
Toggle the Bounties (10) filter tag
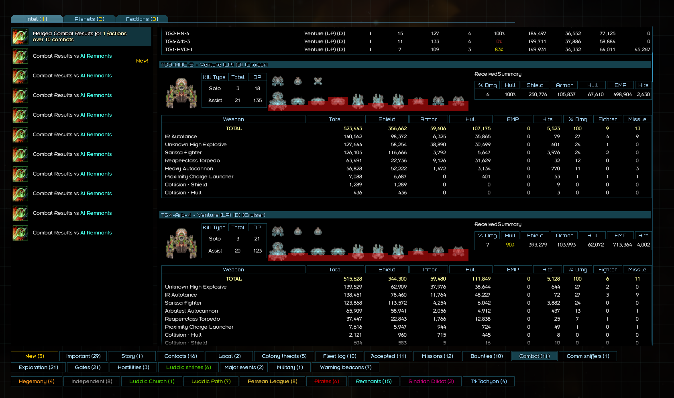[487, 356]
